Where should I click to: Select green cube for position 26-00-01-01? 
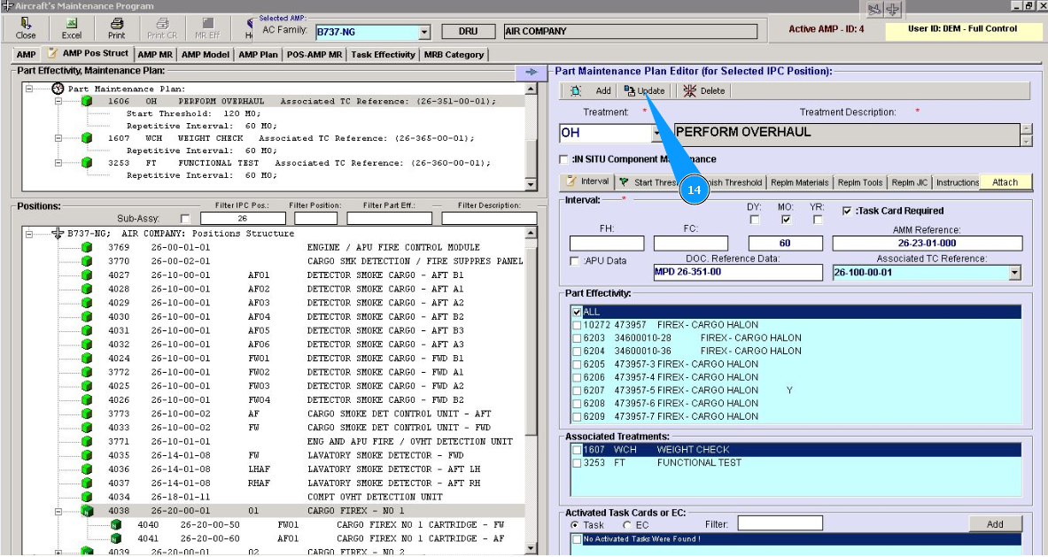87,248
